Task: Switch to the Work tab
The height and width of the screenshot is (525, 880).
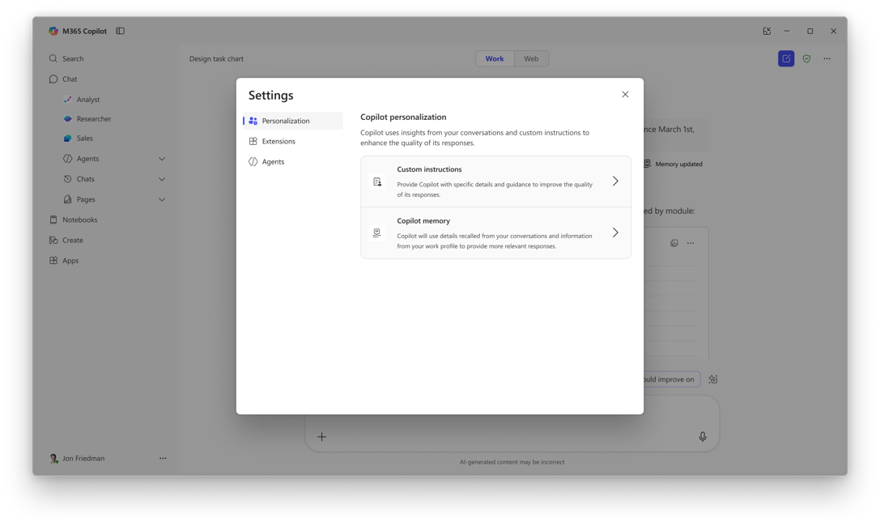Action: [x=495, y=59]
